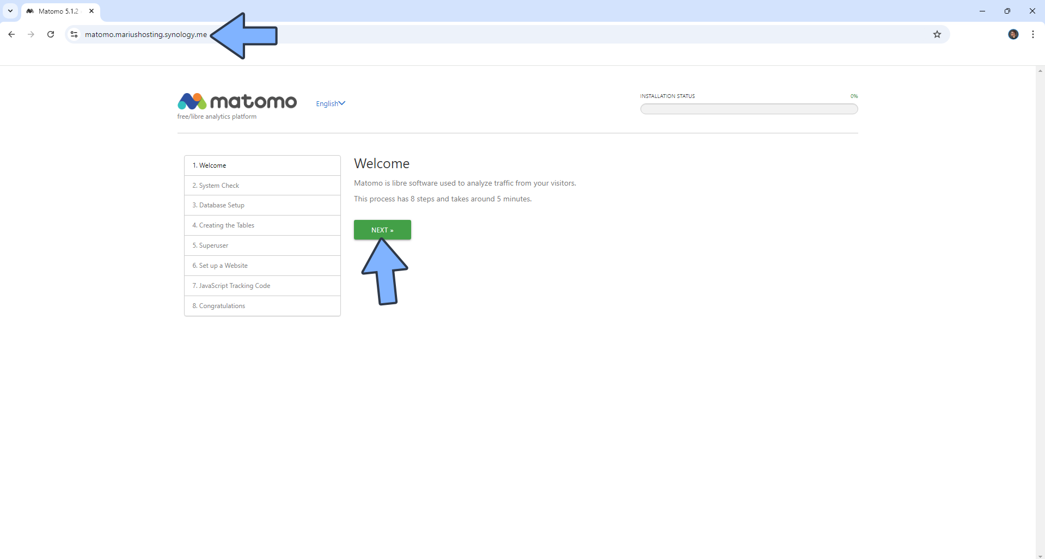This screenshot has height=559, width=1045.
Task: Click the Matomo logo
Action: [237, 101]
